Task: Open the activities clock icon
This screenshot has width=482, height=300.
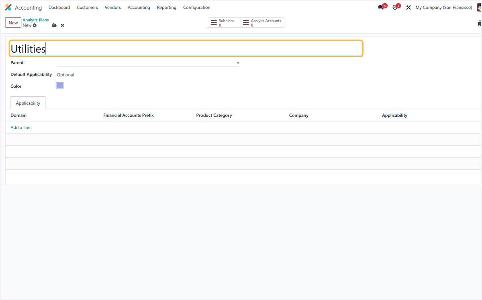Action: click(395, 8)
